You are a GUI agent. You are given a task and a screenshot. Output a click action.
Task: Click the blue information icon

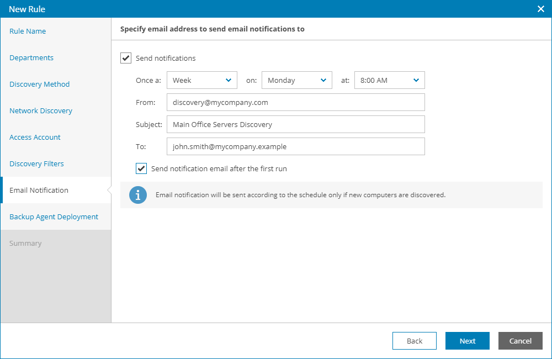pyautogui.click(x=138, y=195)
